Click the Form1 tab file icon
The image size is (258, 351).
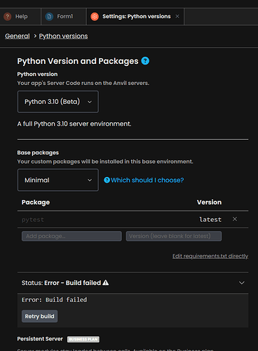49,16
